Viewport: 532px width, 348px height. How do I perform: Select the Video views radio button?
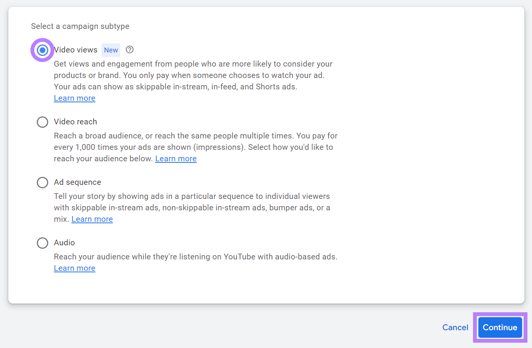pos(42,50)
